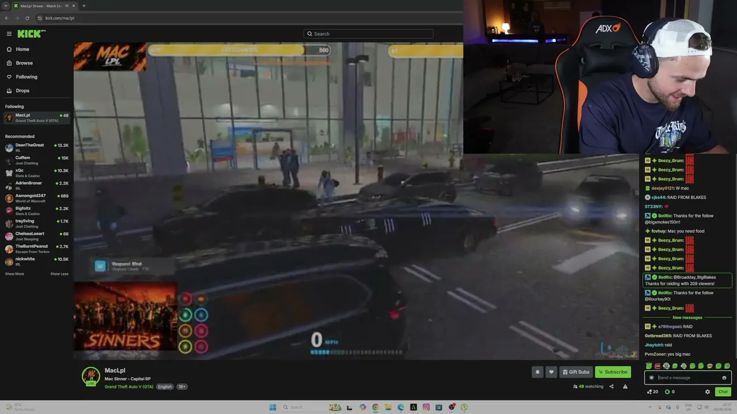
Task: Click the Send a message chat box
Action: [x=688, y=378]
